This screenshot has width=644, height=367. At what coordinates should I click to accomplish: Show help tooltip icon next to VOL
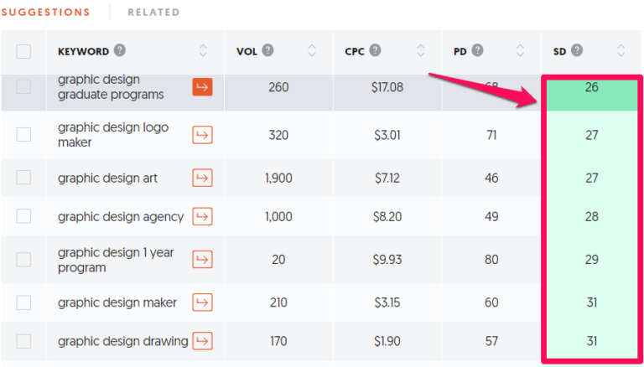(x=268, y=51)
